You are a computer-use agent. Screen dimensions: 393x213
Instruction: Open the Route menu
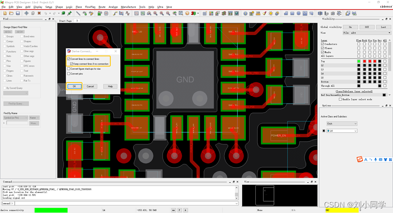[102, 7]
